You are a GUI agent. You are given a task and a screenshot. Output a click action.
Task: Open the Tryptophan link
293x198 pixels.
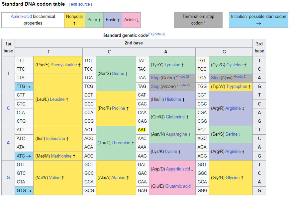(237, 87)
